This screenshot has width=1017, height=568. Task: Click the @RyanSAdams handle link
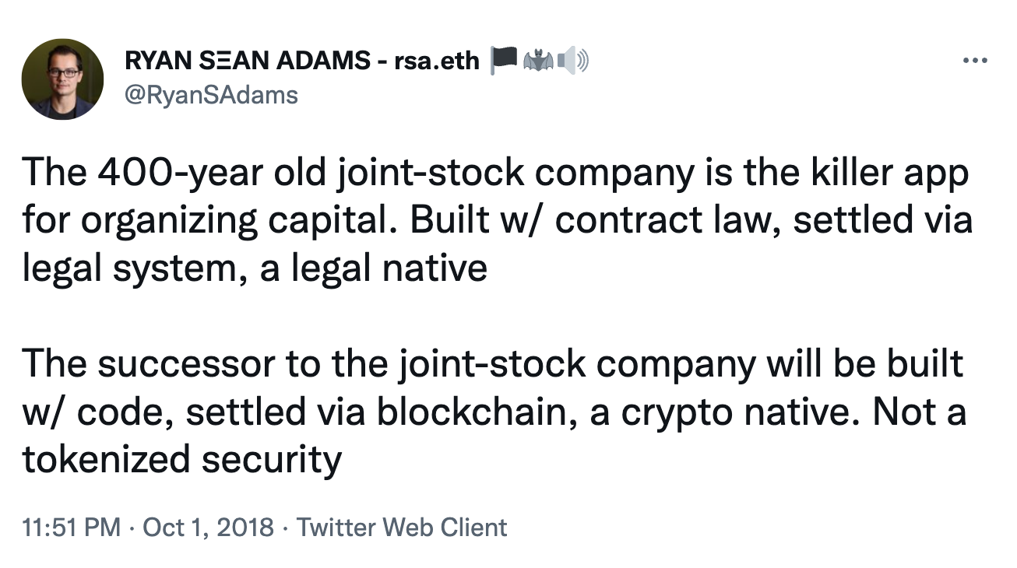pyautogui.click(x=211, y=94)
